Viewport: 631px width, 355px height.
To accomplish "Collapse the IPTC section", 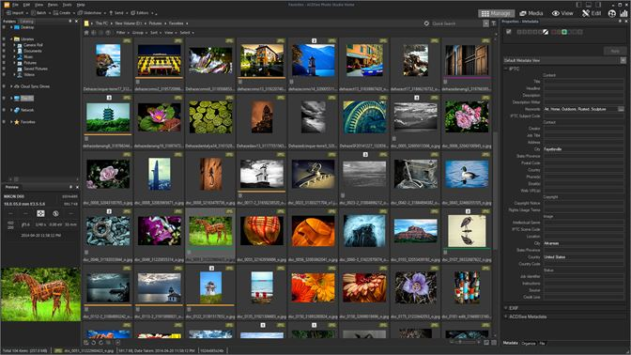I will coord(506,69).
